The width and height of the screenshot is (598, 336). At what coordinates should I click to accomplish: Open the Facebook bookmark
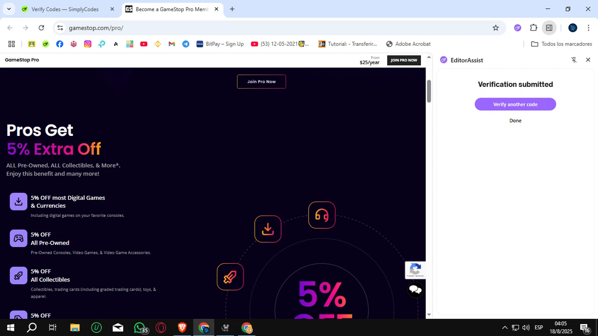(x=60, y=44)
